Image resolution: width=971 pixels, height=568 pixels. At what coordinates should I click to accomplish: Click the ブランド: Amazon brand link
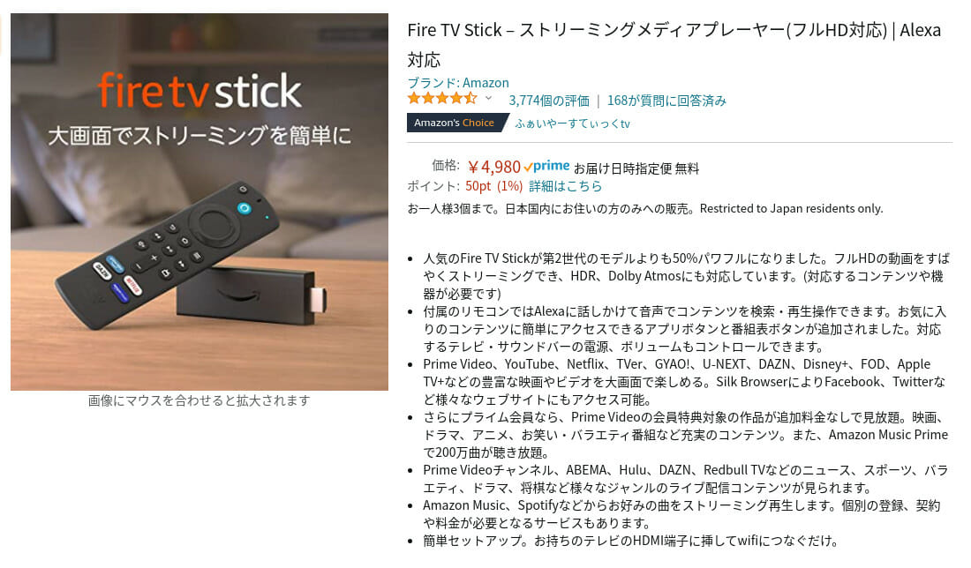pyautogui.click(x=457, y=82)
